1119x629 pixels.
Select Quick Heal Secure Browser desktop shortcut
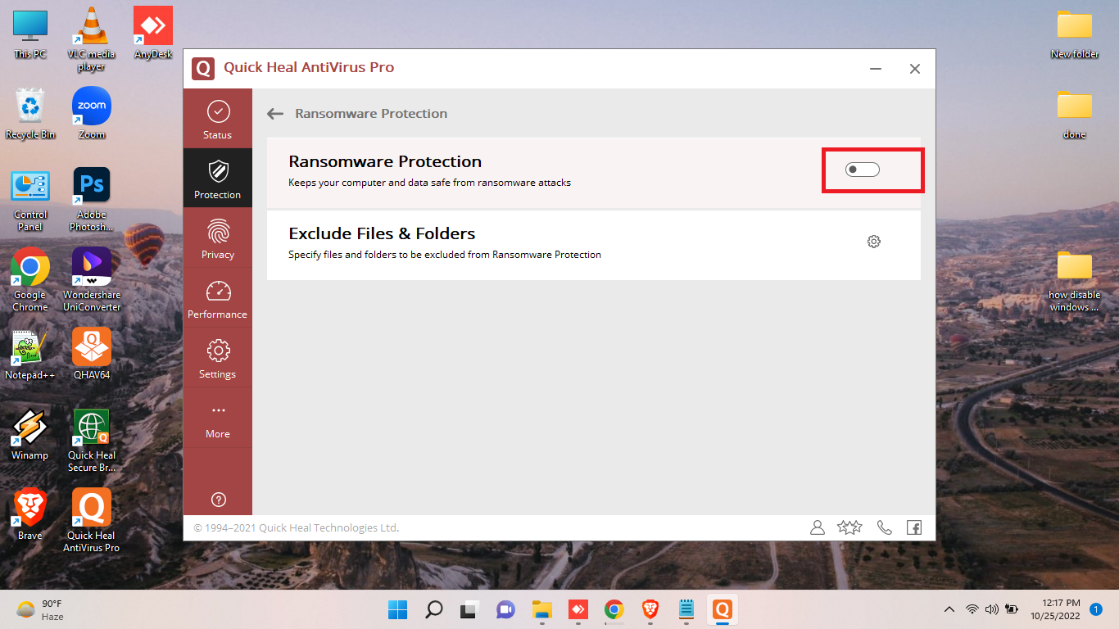tap(92, 440)
